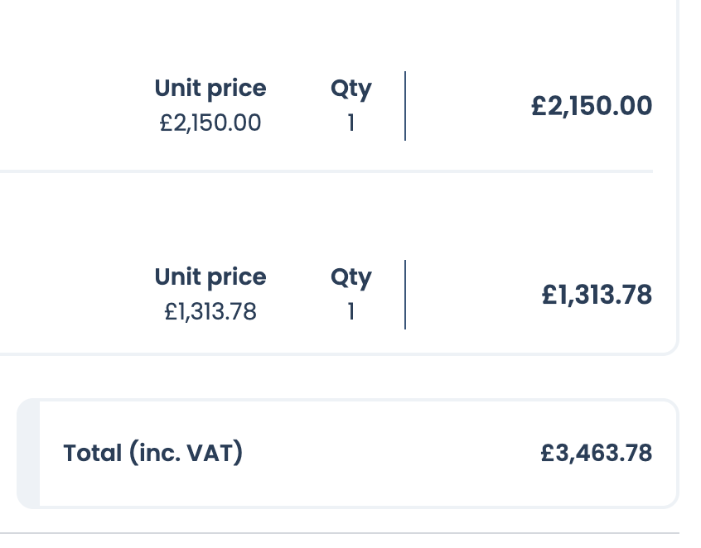Click the bottom border of the total box
Image resolution: width=701 pixels, height=548 pixels.
pyautogui.click(x=348, y=506)
